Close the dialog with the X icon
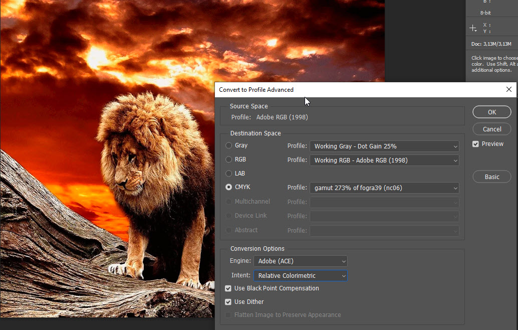This screenshot has height=330, width=518. (509, 90)
